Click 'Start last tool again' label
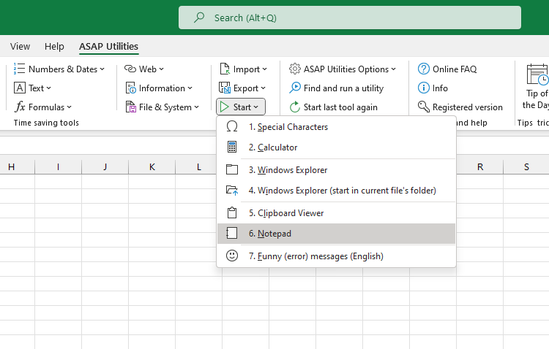Screen dimensions: 549x349 pos(340,107)
